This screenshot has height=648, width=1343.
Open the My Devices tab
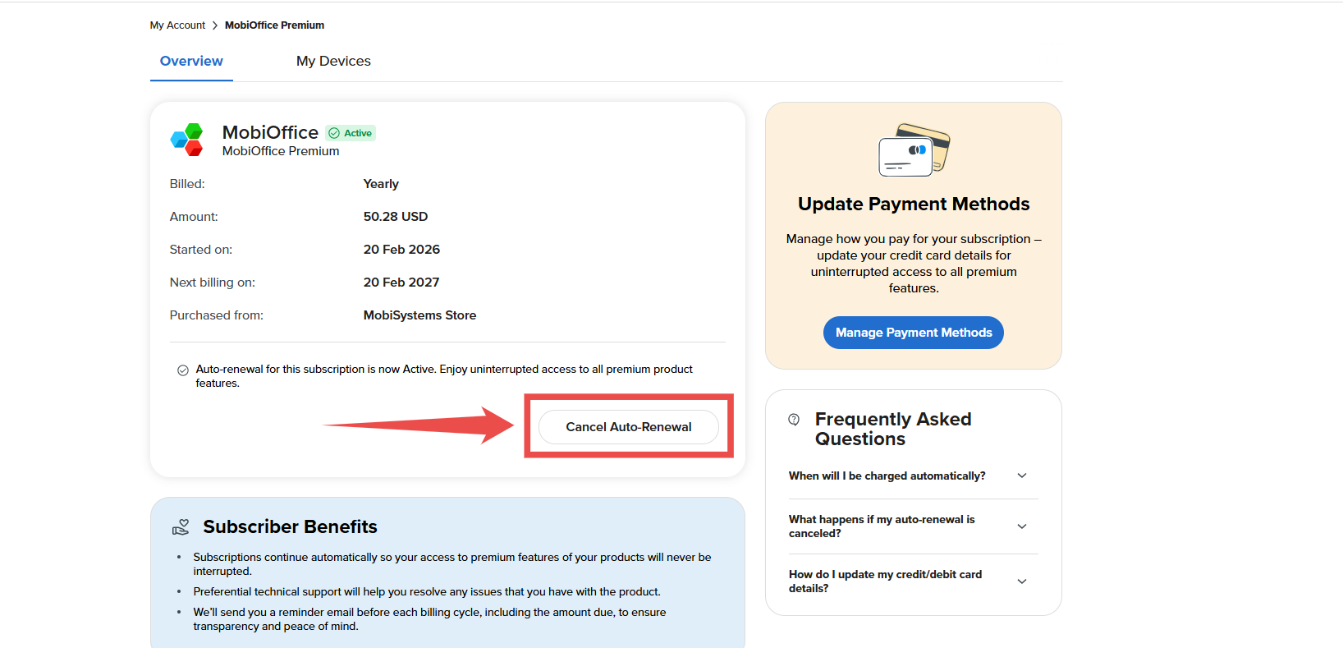333,61
